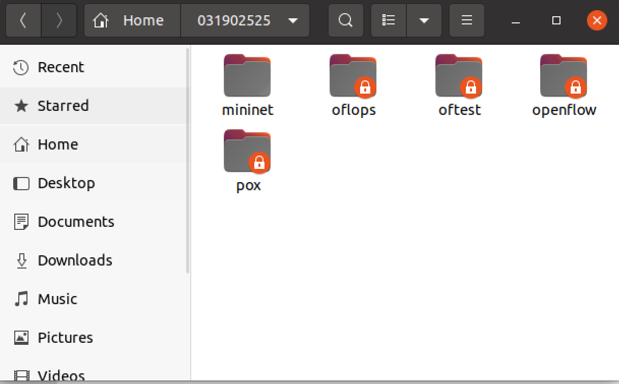
Task: Go to Home in the sidebar
Action: (x=95, y=144)
